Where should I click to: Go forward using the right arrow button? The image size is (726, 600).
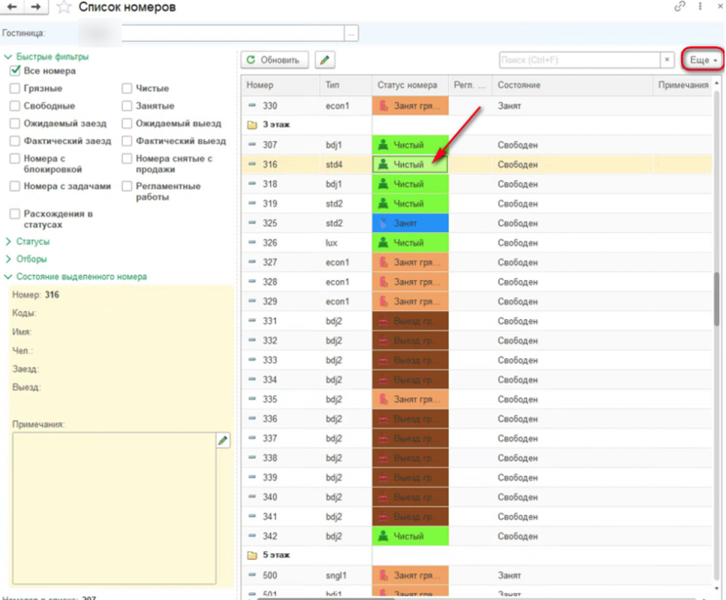[x=35, y=6]
